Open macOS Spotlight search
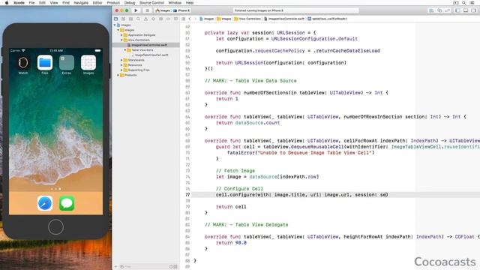 (464, 3)
